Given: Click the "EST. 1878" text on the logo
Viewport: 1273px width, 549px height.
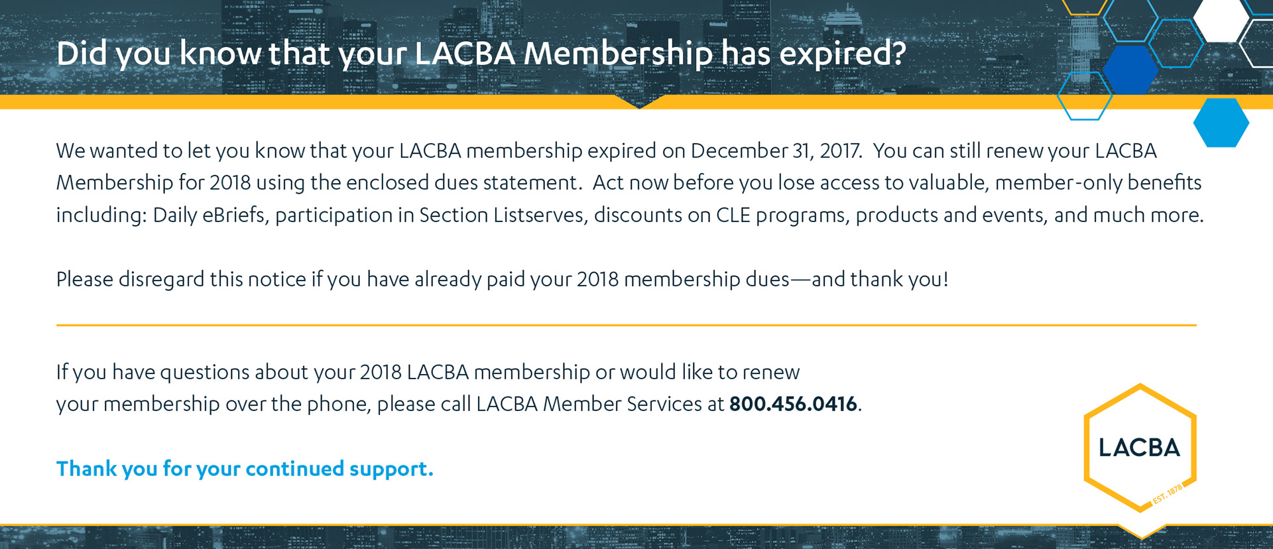Looking at the screenshot, I should pyautogui.click(x=1168, y=494).
